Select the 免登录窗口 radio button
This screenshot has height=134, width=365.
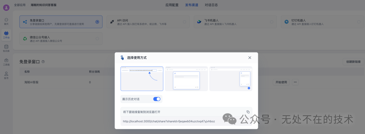97,22
